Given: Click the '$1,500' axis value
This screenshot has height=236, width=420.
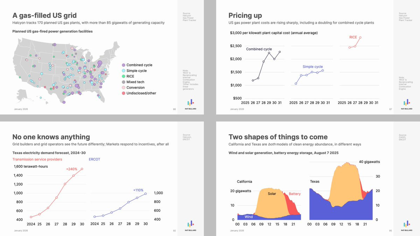Looking at the screenshot, I should click(236, 72).
